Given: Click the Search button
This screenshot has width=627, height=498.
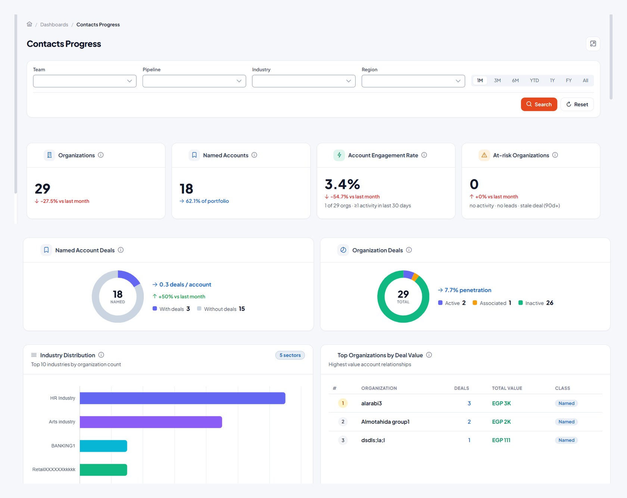Looking at the screenshot, I should click(x=539, y=104).
